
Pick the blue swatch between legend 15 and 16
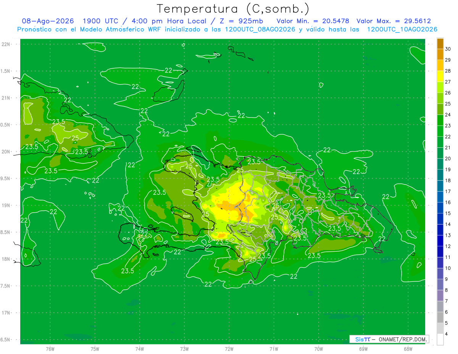pos(440,208)
